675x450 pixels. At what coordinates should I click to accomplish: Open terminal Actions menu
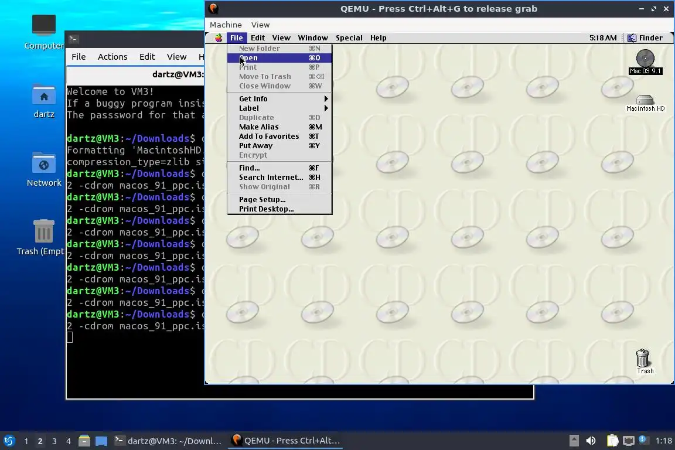[x=112, y=57]
